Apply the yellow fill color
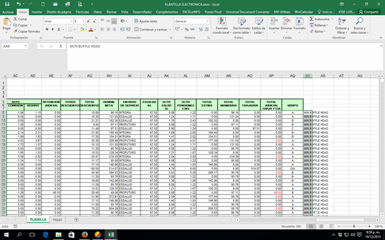Image resolution: width=385 pixels, height=240 pixels. coord(81,29)
